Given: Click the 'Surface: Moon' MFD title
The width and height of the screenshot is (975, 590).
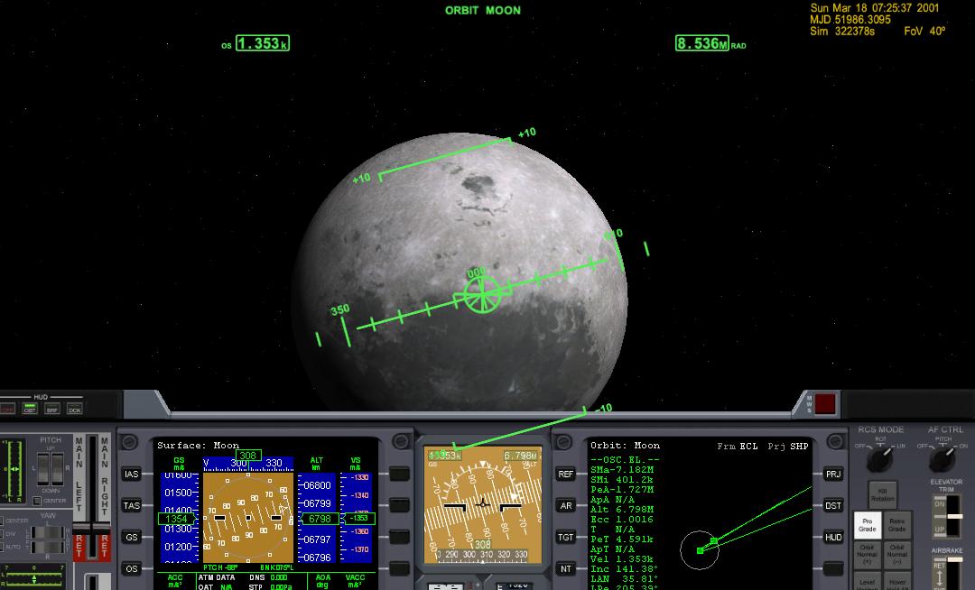Looking at the screenshot, I should point(199,446).
